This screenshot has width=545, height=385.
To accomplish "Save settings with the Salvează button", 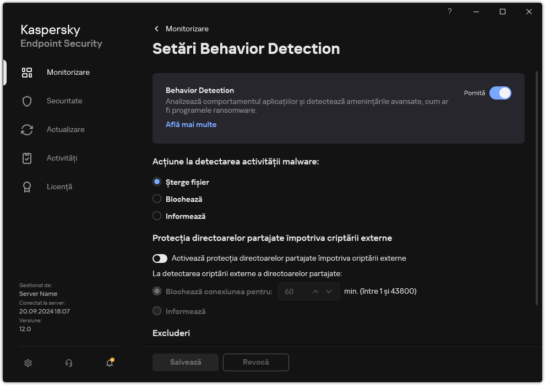I will coord(185,362).
